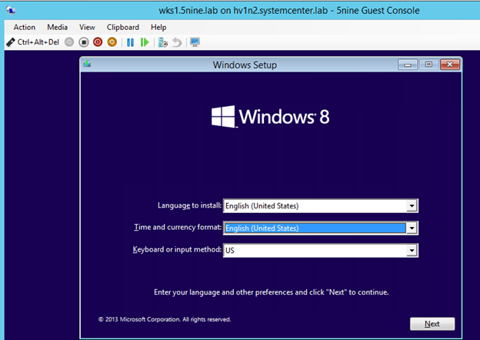Send Ctrl+Alt+Del to the guest

coord(29,42)
